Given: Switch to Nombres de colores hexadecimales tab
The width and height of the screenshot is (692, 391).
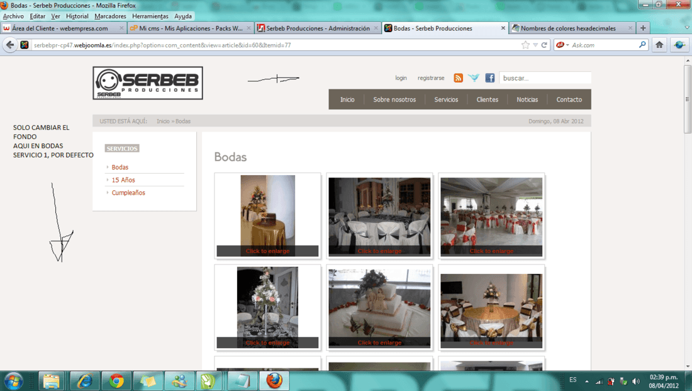Looking at the screenshot, I should click(x=572, y=28).
